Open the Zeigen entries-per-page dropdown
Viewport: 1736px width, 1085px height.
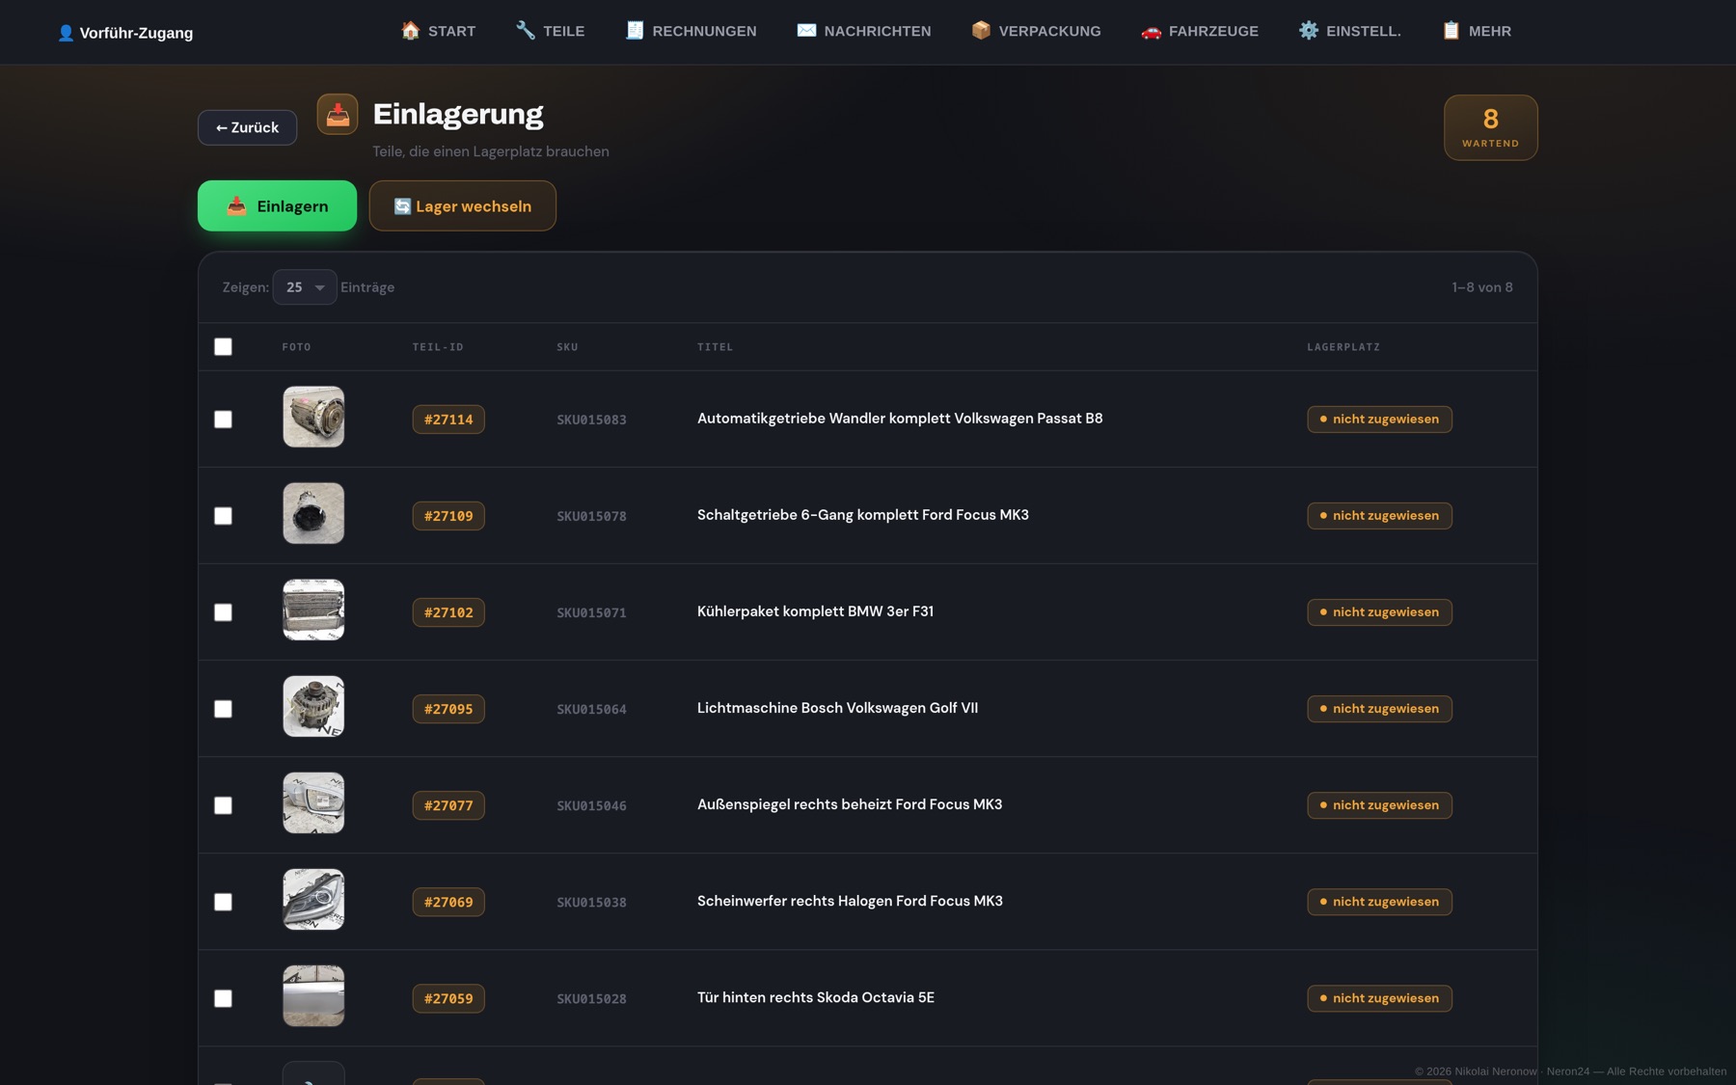click(305, 287)
